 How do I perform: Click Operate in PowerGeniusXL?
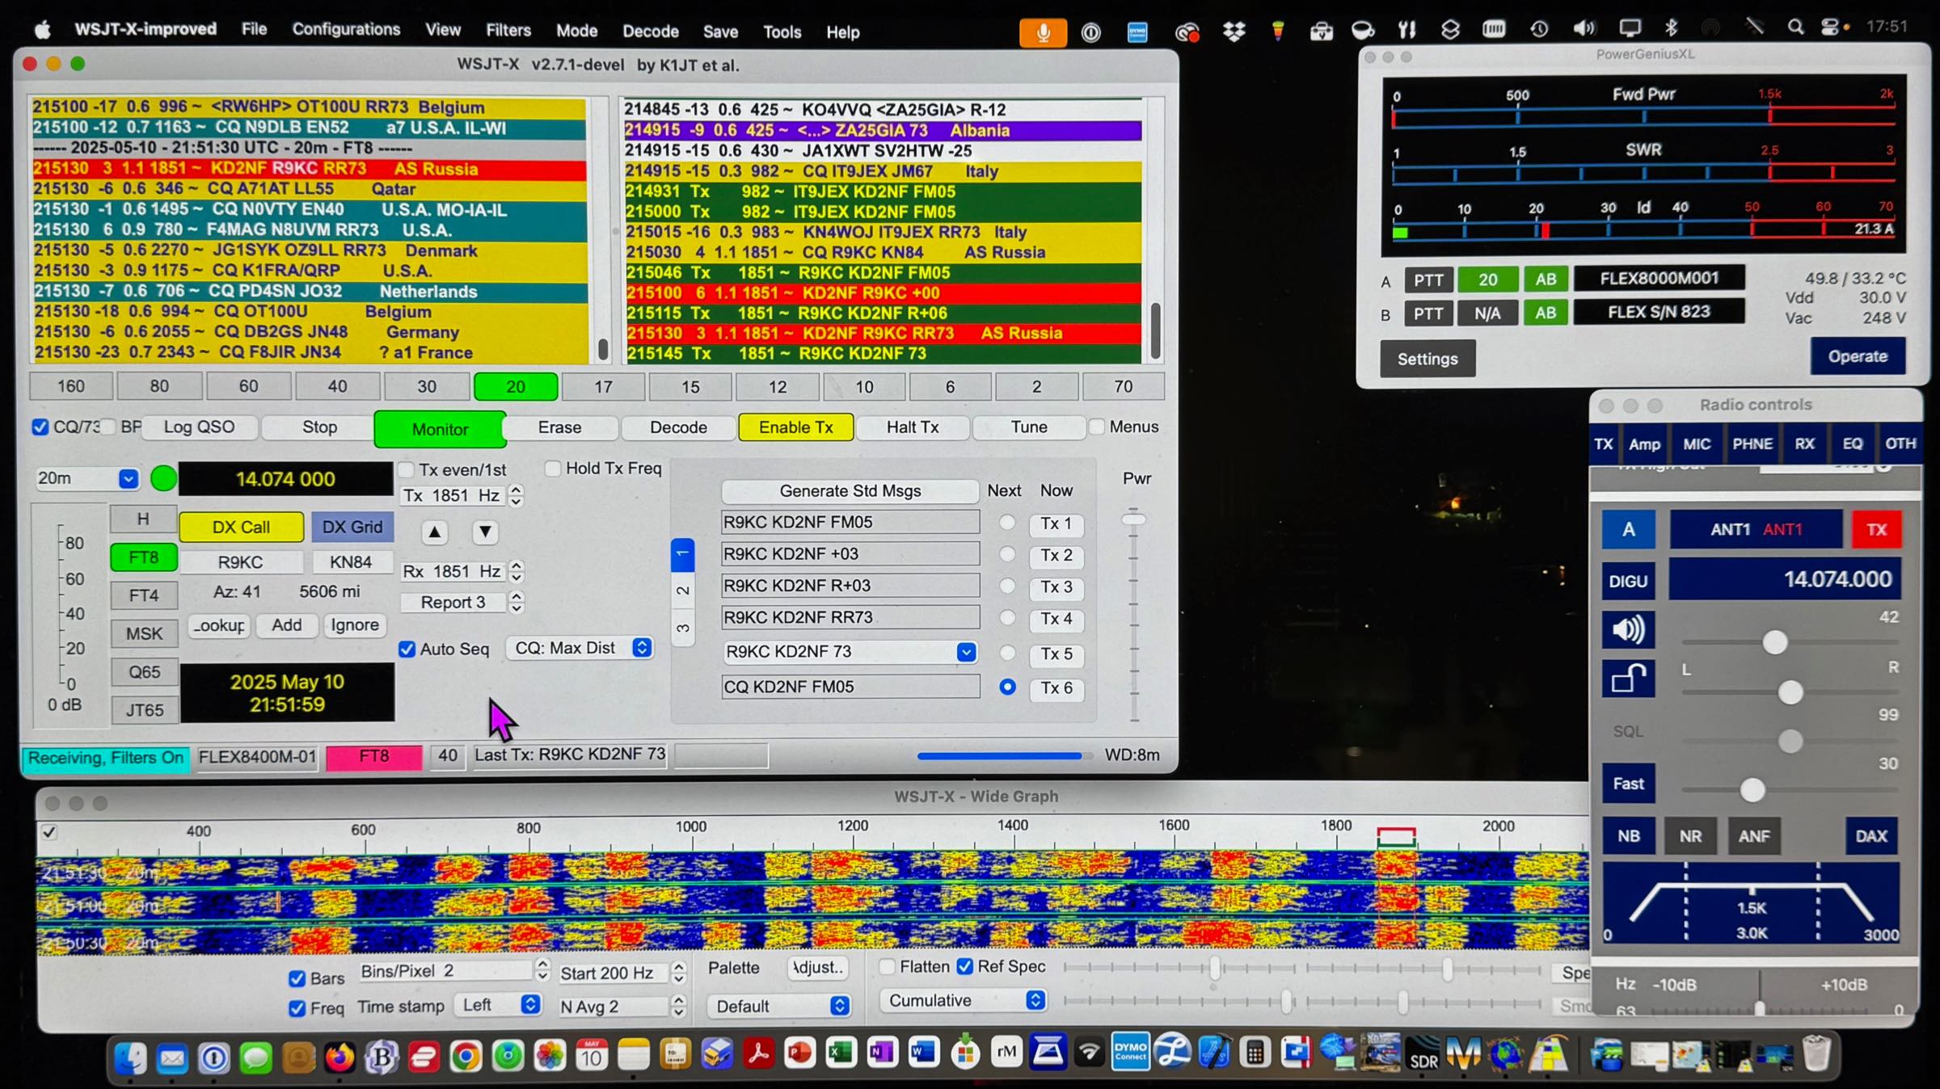[x=1858, y=356]
